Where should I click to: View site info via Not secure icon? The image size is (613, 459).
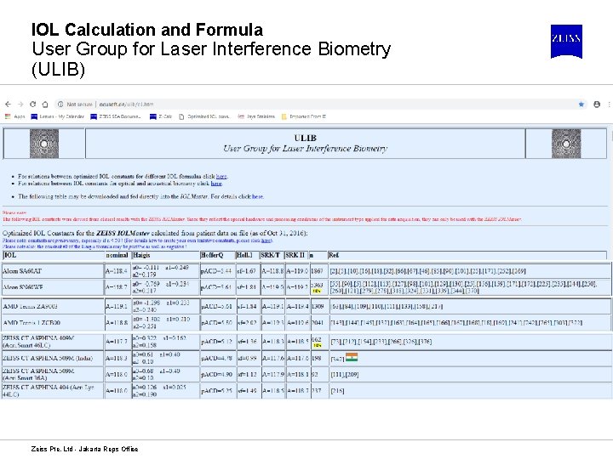[60, 105]
